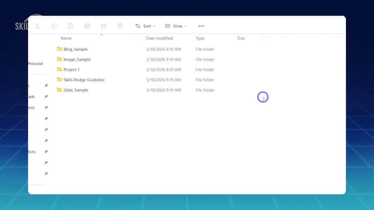Click the date modified cell of Blog_Sample

tap(164, 49)
